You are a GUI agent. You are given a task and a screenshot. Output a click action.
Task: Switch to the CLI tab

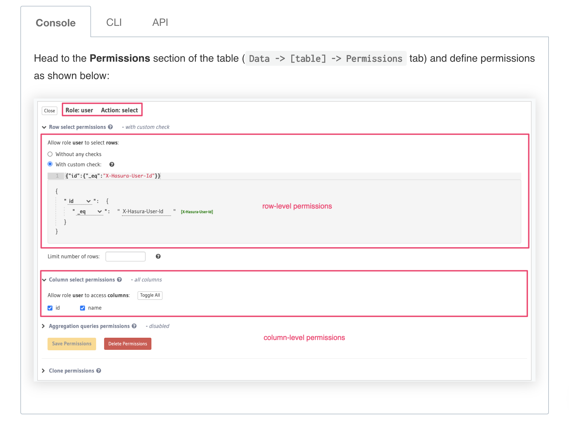pos(114,22)
